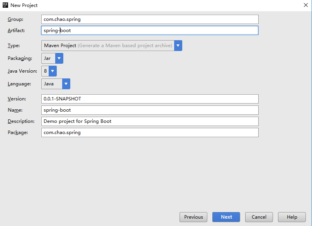The width and height of the screenshot is (312, 226).
Task: Go back with the Previous button
Action: [193, 217]
